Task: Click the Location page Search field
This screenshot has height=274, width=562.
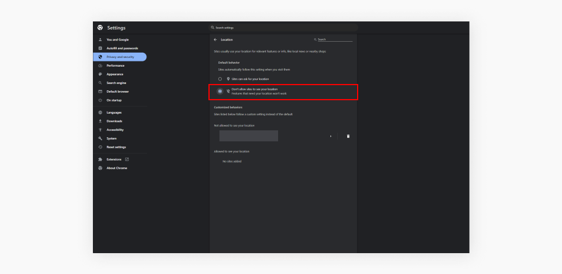Action: coord(335,40)
